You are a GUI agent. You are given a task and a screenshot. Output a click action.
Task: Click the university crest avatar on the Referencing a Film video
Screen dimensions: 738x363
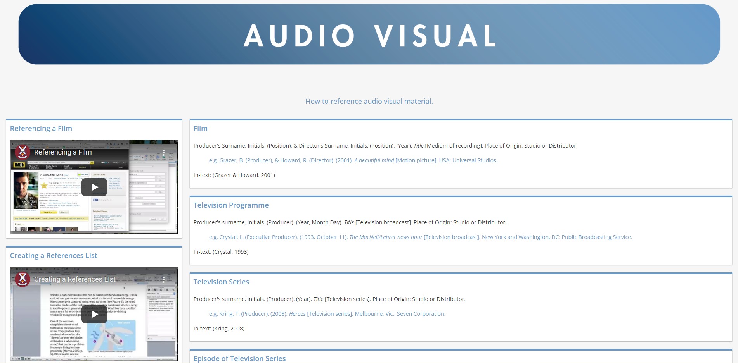click(23, 152)
